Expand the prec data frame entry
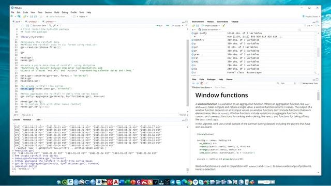 [x=192, y=54]
